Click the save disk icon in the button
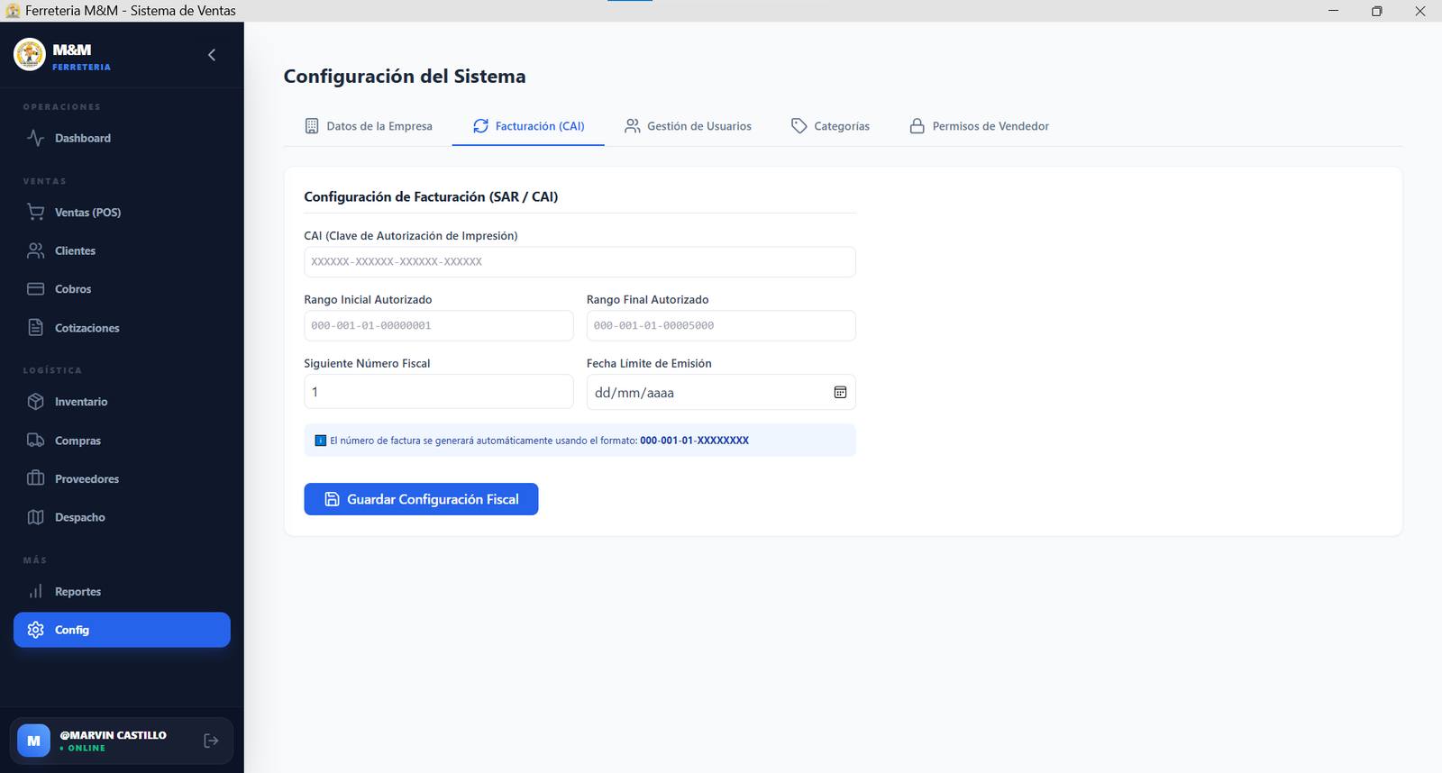Viewport: 1442px width, 773px height. [332, 499]
